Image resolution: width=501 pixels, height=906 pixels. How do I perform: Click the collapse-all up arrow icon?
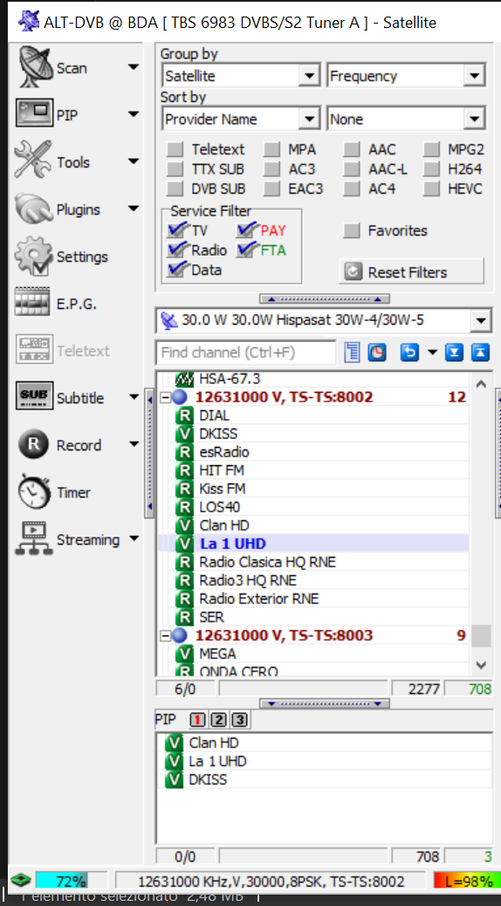coord(480,353)
